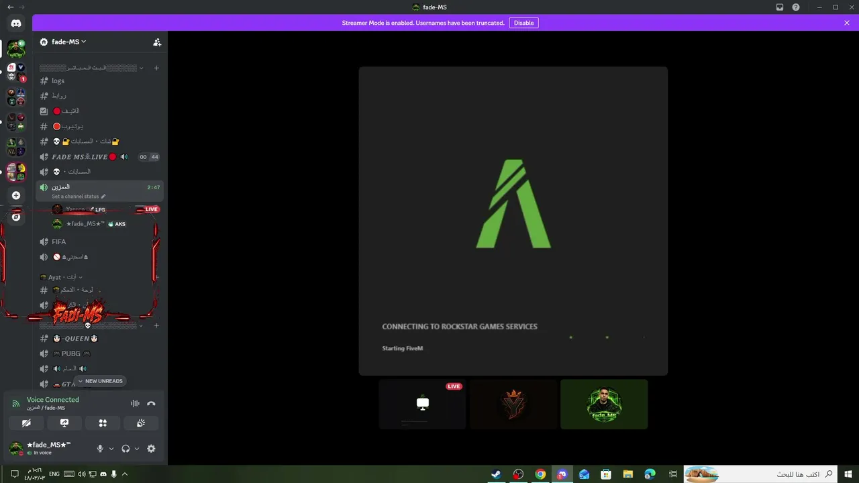Open the Windows Start menu
Viewport: 859px width, 483px height.
coord(848,474)
